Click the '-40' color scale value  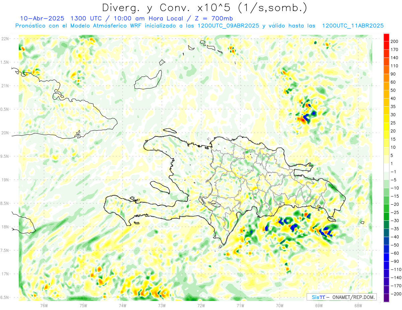click(x=395, y=237)
